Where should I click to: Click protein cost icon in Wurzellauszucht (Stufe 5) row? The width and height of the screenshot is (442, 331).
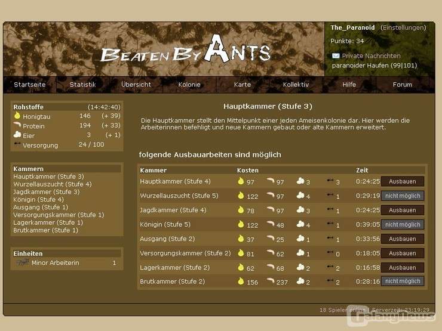271,195
